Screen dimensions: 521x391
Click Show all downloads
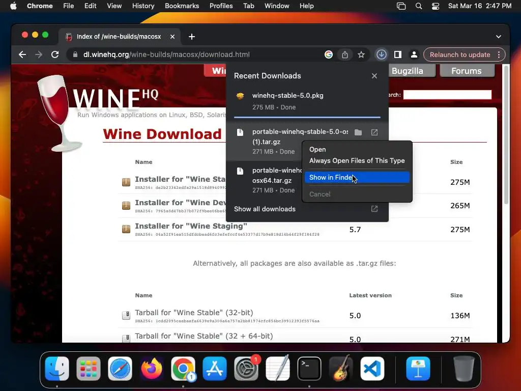coord(265,209)
